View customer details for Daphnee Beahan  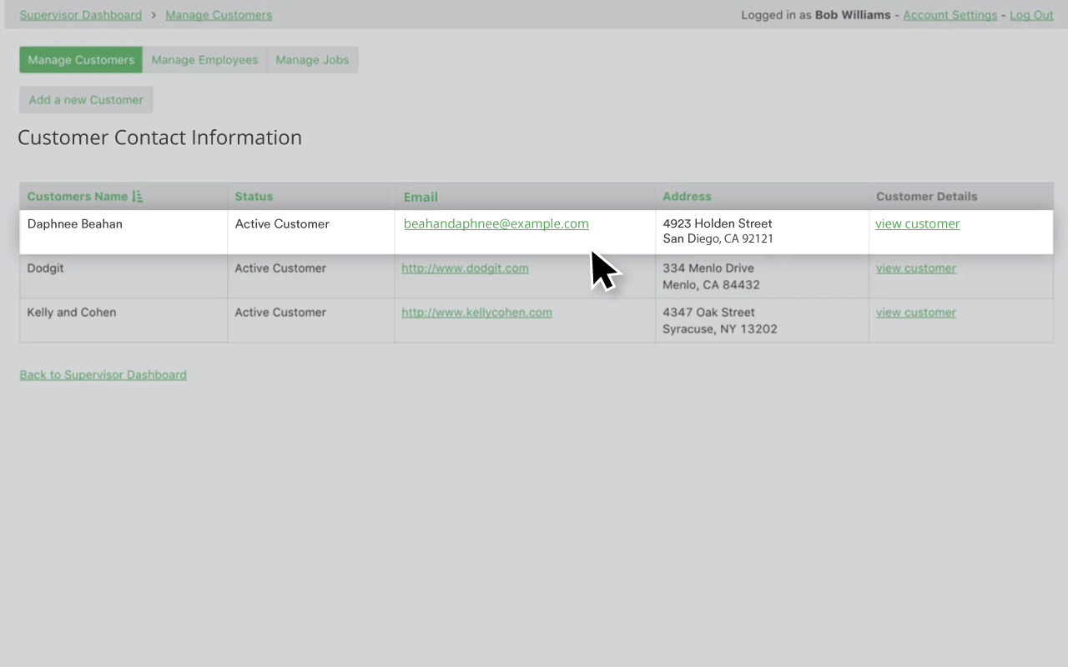pyautogui.click(x=917, y=223)
